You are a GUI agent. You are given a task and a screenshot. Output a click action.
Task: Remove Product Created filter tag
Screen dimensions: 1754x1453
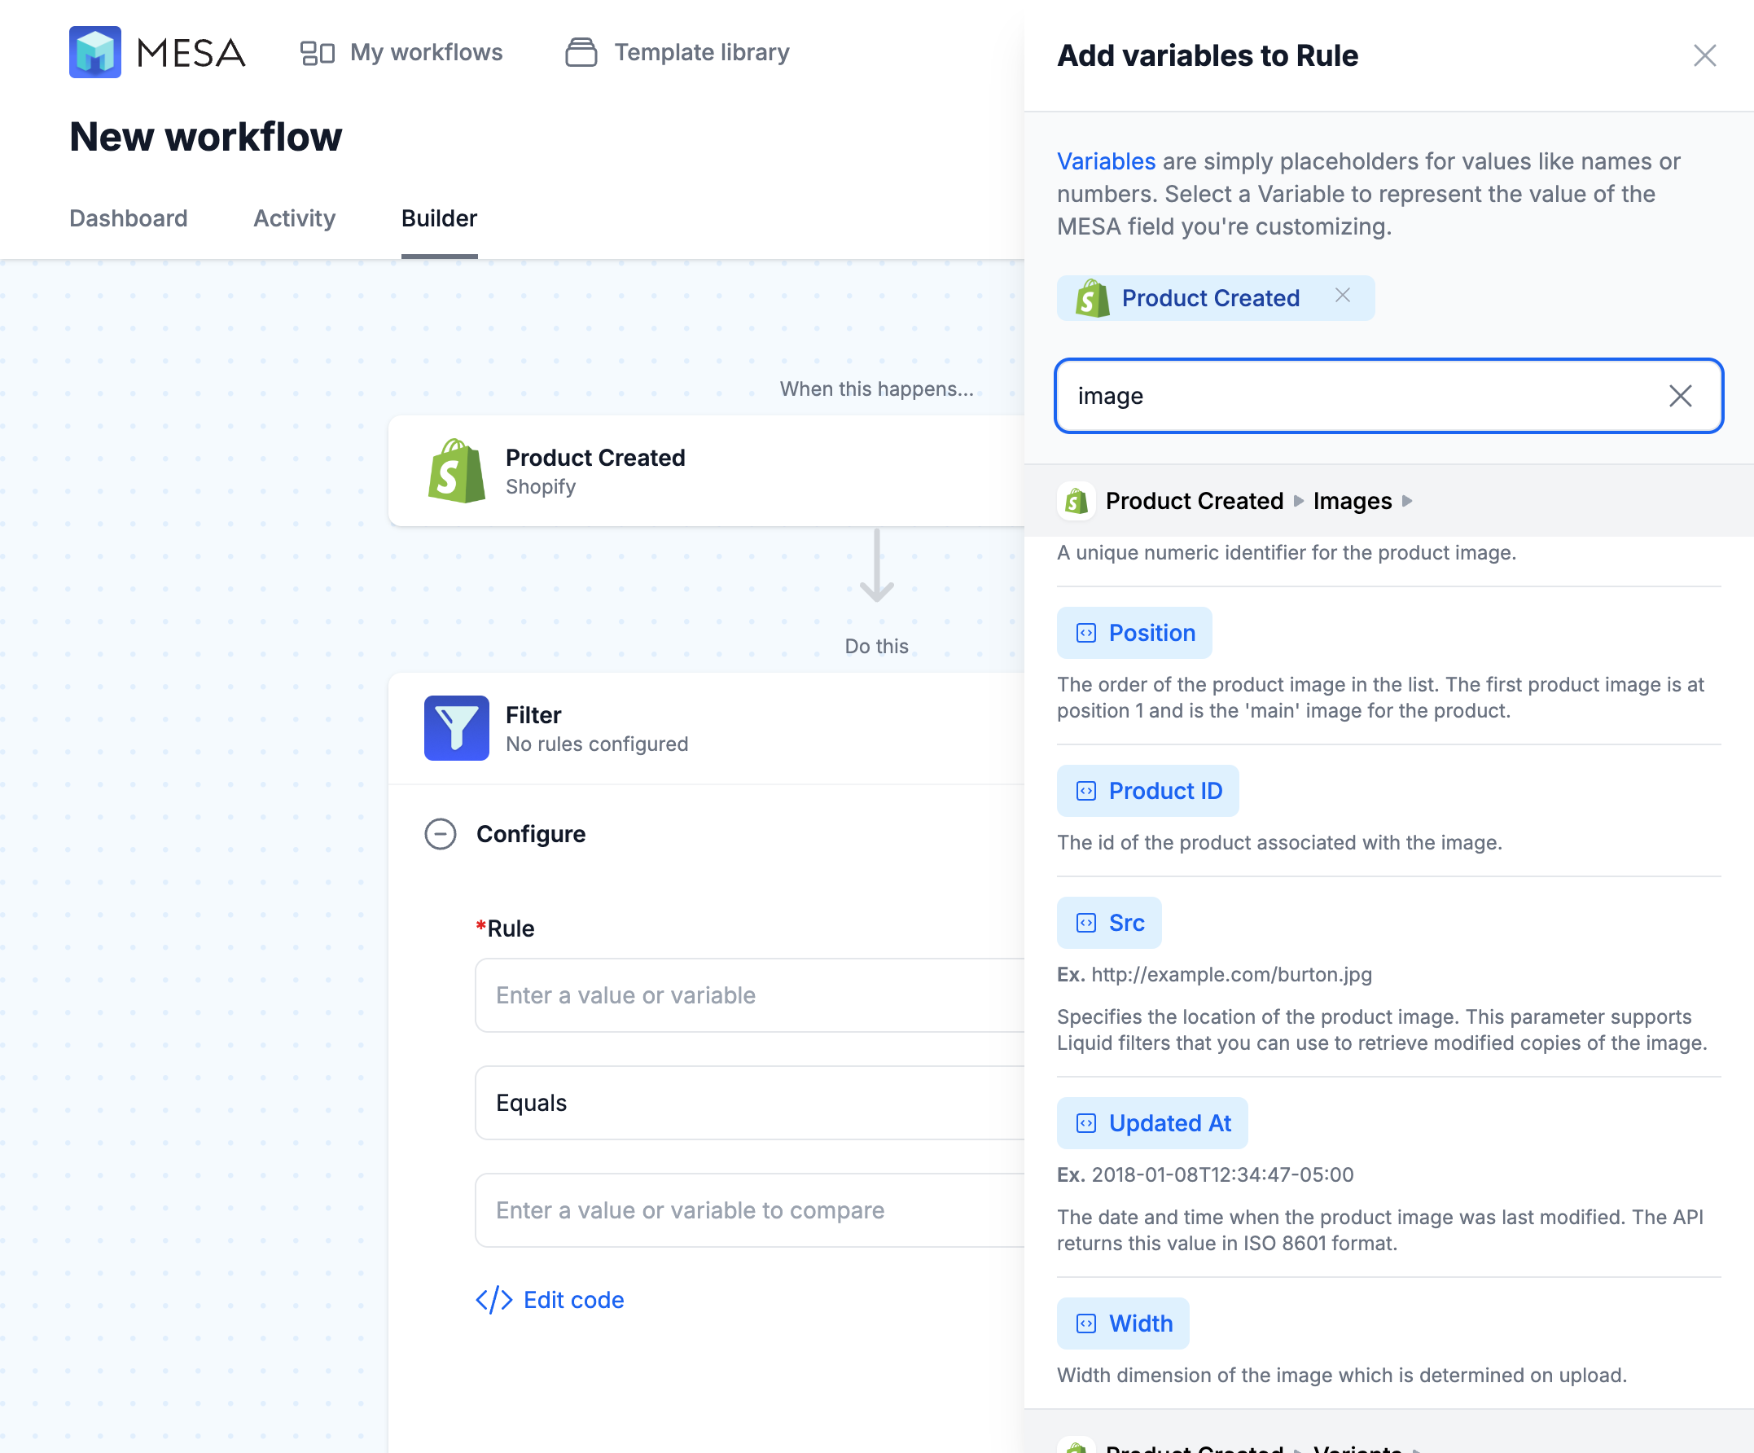(1342, 297)
